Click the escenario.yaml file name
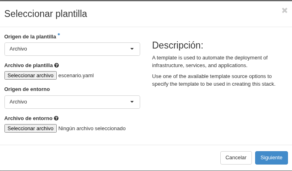This screenshot has width=292, height=171. point(76,76)
